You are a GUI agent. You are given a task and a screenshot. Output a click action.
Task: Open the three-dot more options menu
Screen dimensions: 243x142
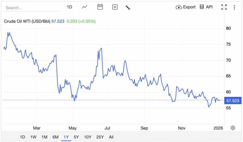234,7
